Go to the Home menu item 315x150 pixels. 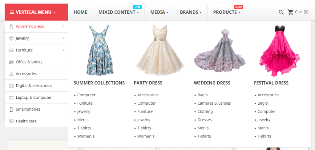point(80,12)
